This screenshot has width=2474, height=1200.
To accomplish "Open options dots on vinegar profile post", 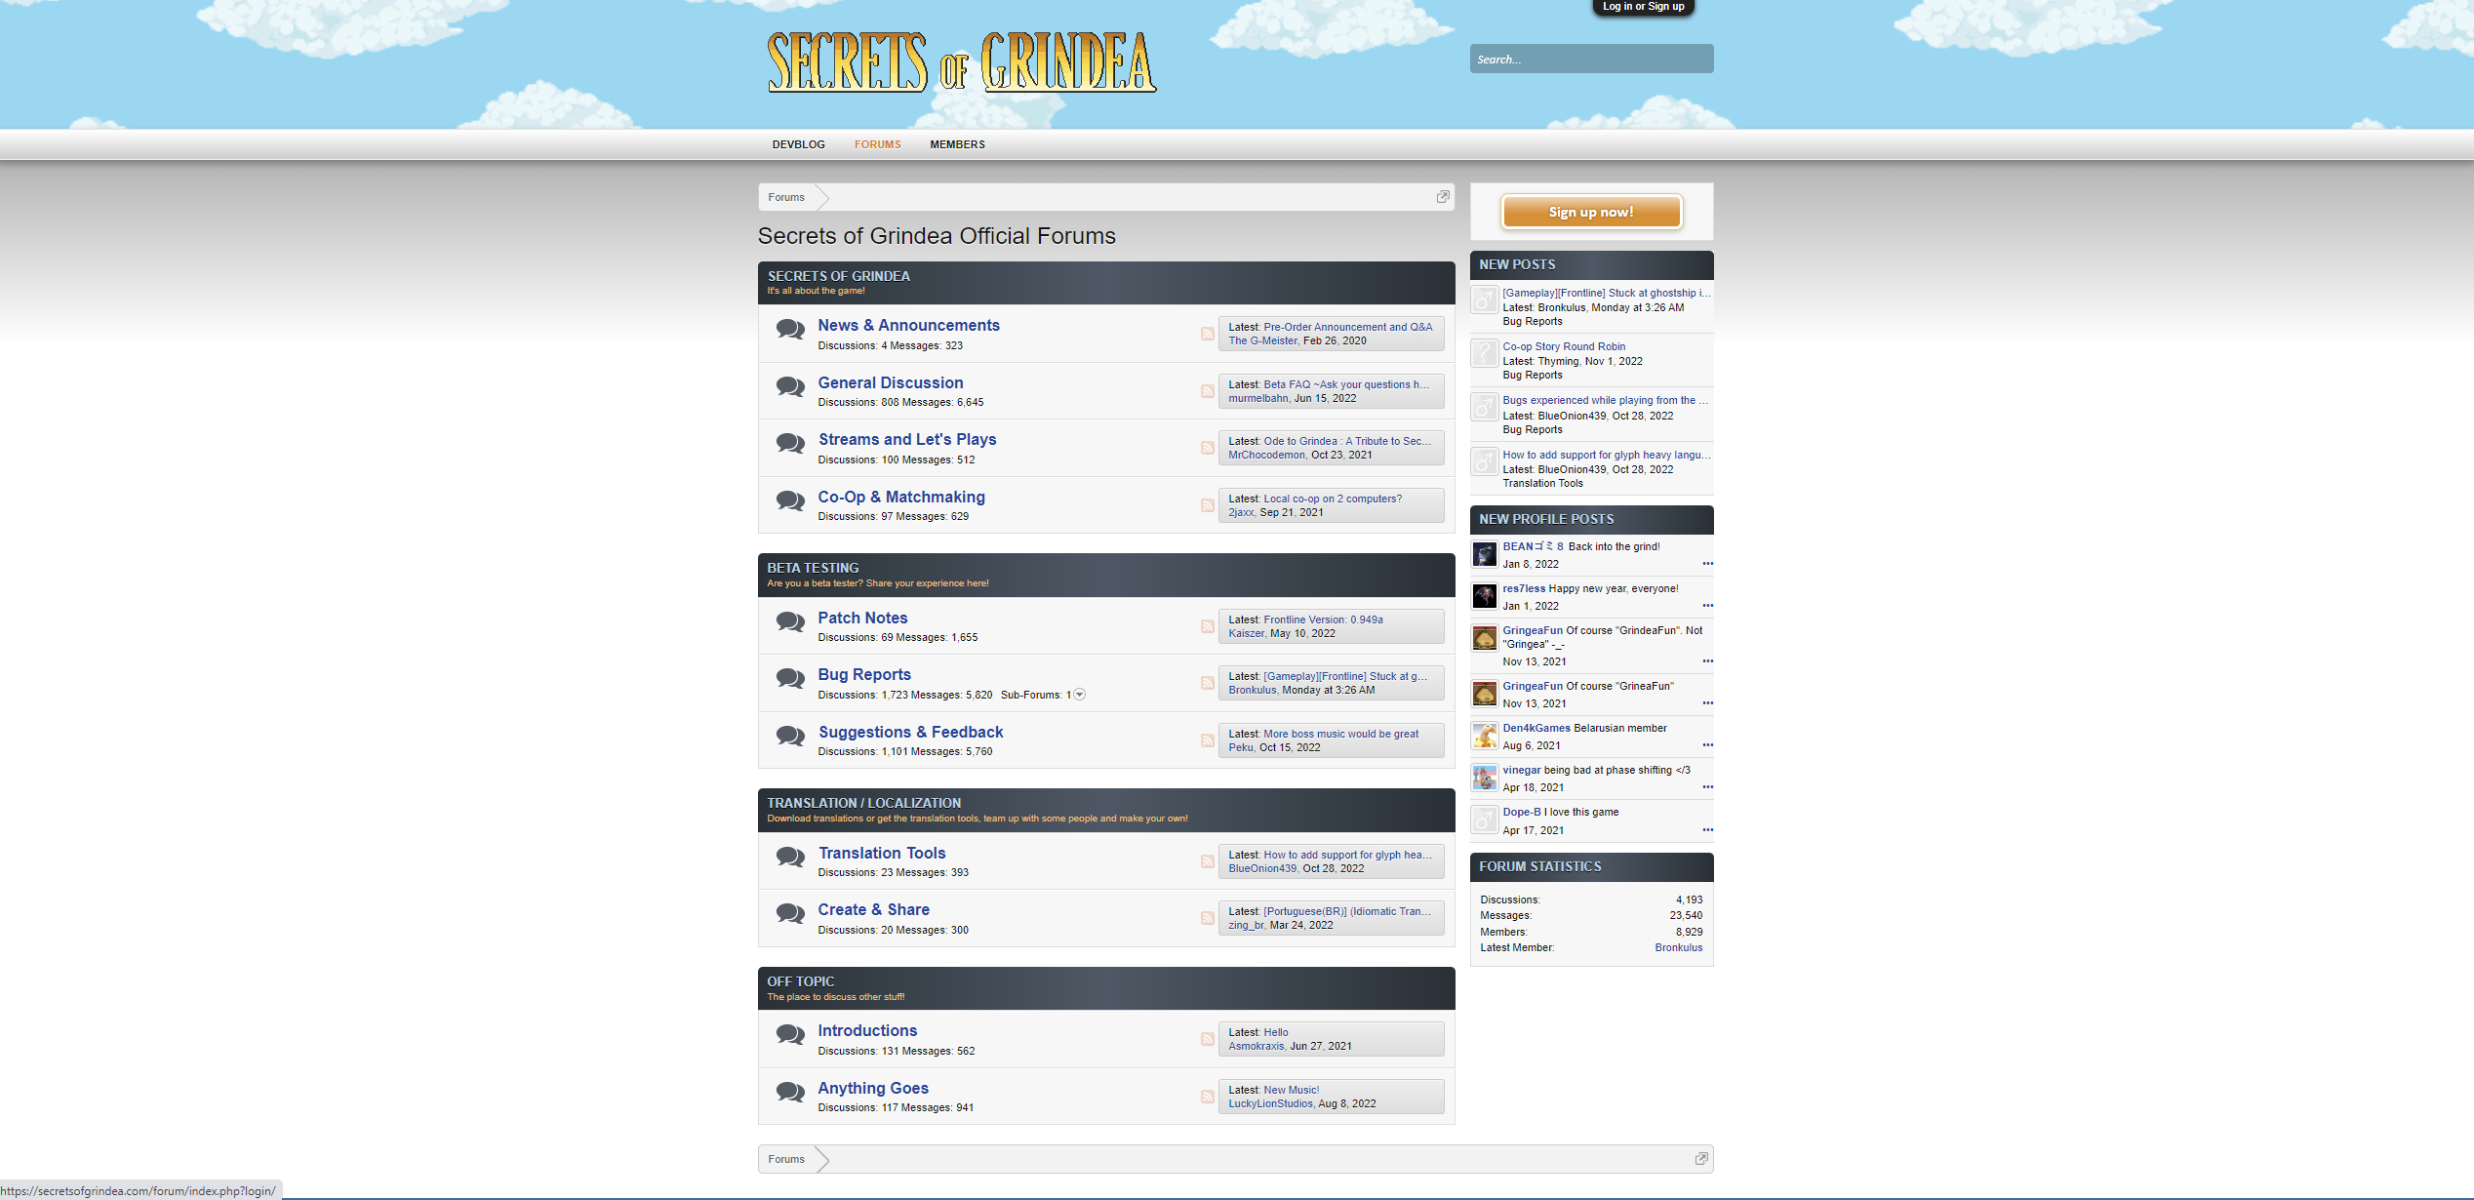I will 1707,787.
